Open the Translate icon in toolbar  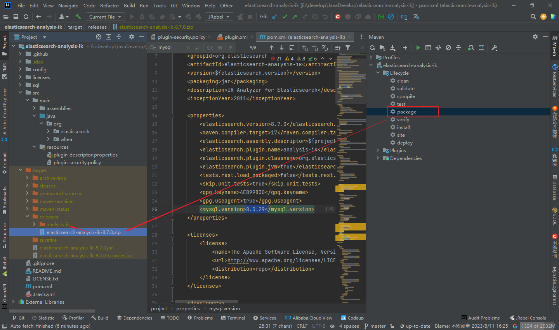pos(417,17)
